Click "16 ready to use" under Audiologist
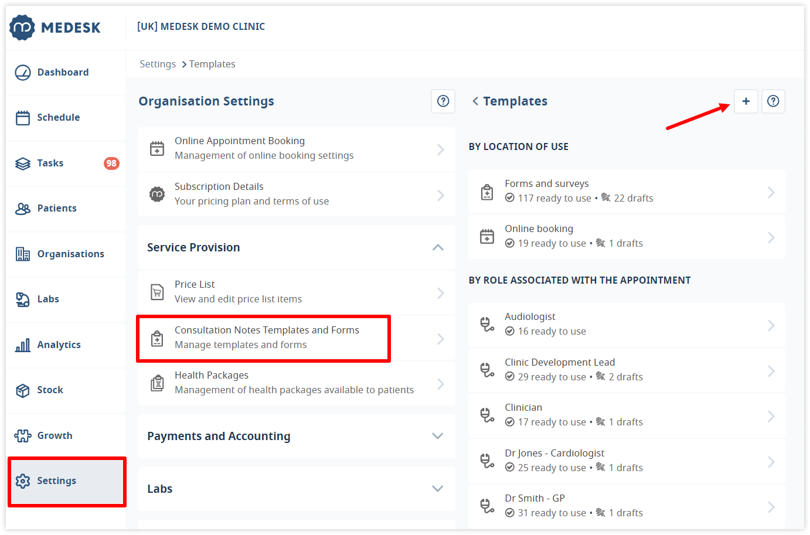 [552, 332]
